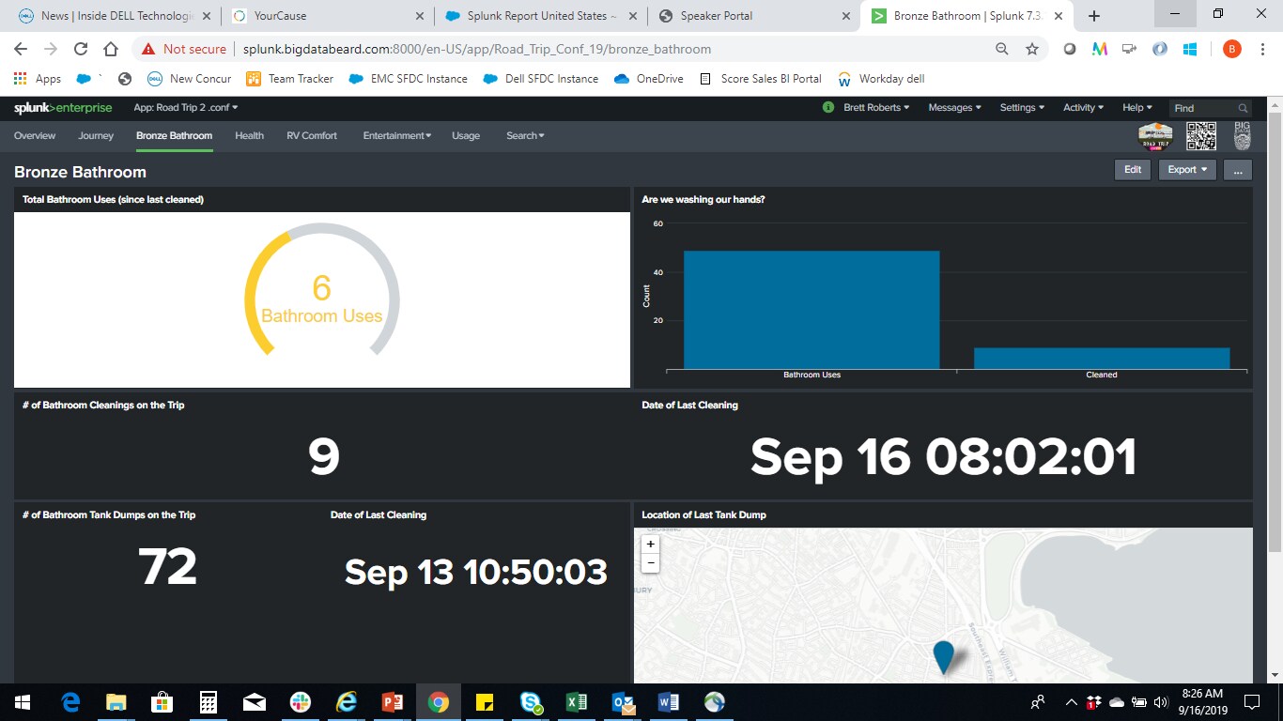
Task: Expand the Entertainment nav dropdown
Action: (x=397, y=136)
